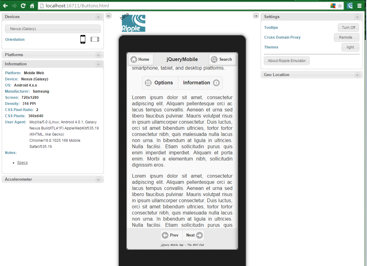Screen dimensions: 367x266
Task: Tap the Search button in app header
Action: pyautogui.click(x=222, y=60)
